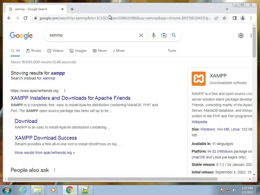Click the forward navigation arrow
Viewport: 260px width, 195px height.
pyautogui.click(x=17, y=18)
